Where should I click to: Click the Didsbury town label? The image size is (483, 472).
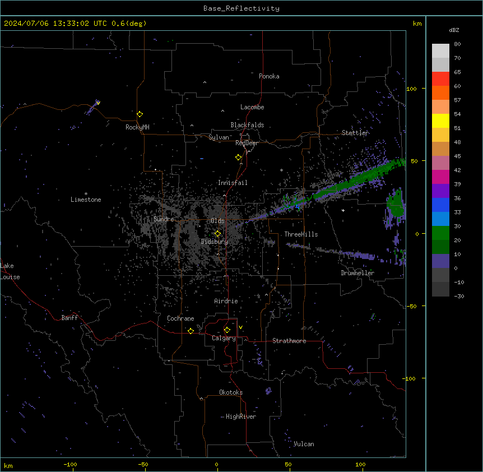point(215,242)
